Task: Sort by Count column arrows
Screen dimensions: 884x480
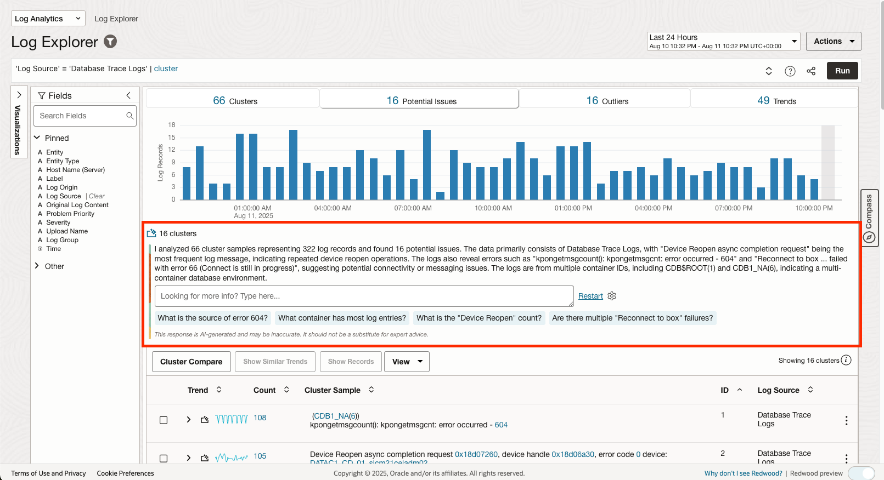Action: point(286,390)
